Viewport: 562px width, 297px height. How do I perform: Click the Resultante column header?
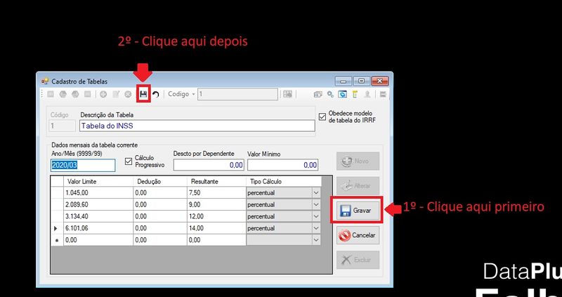[x=216, y=182]
